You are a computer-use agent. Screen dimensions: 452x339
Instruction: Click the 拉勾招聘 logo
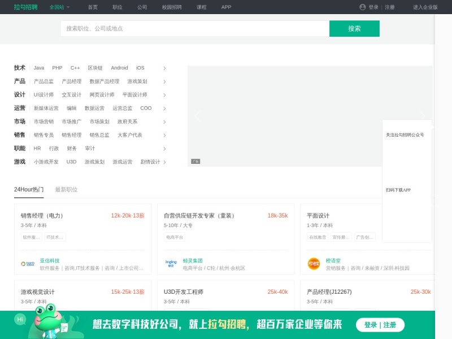(25, 7)
